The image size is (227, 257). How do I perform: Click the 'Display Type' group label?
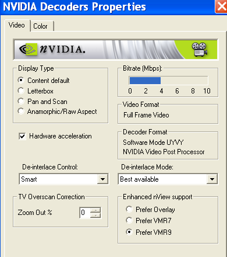[36, 68]
